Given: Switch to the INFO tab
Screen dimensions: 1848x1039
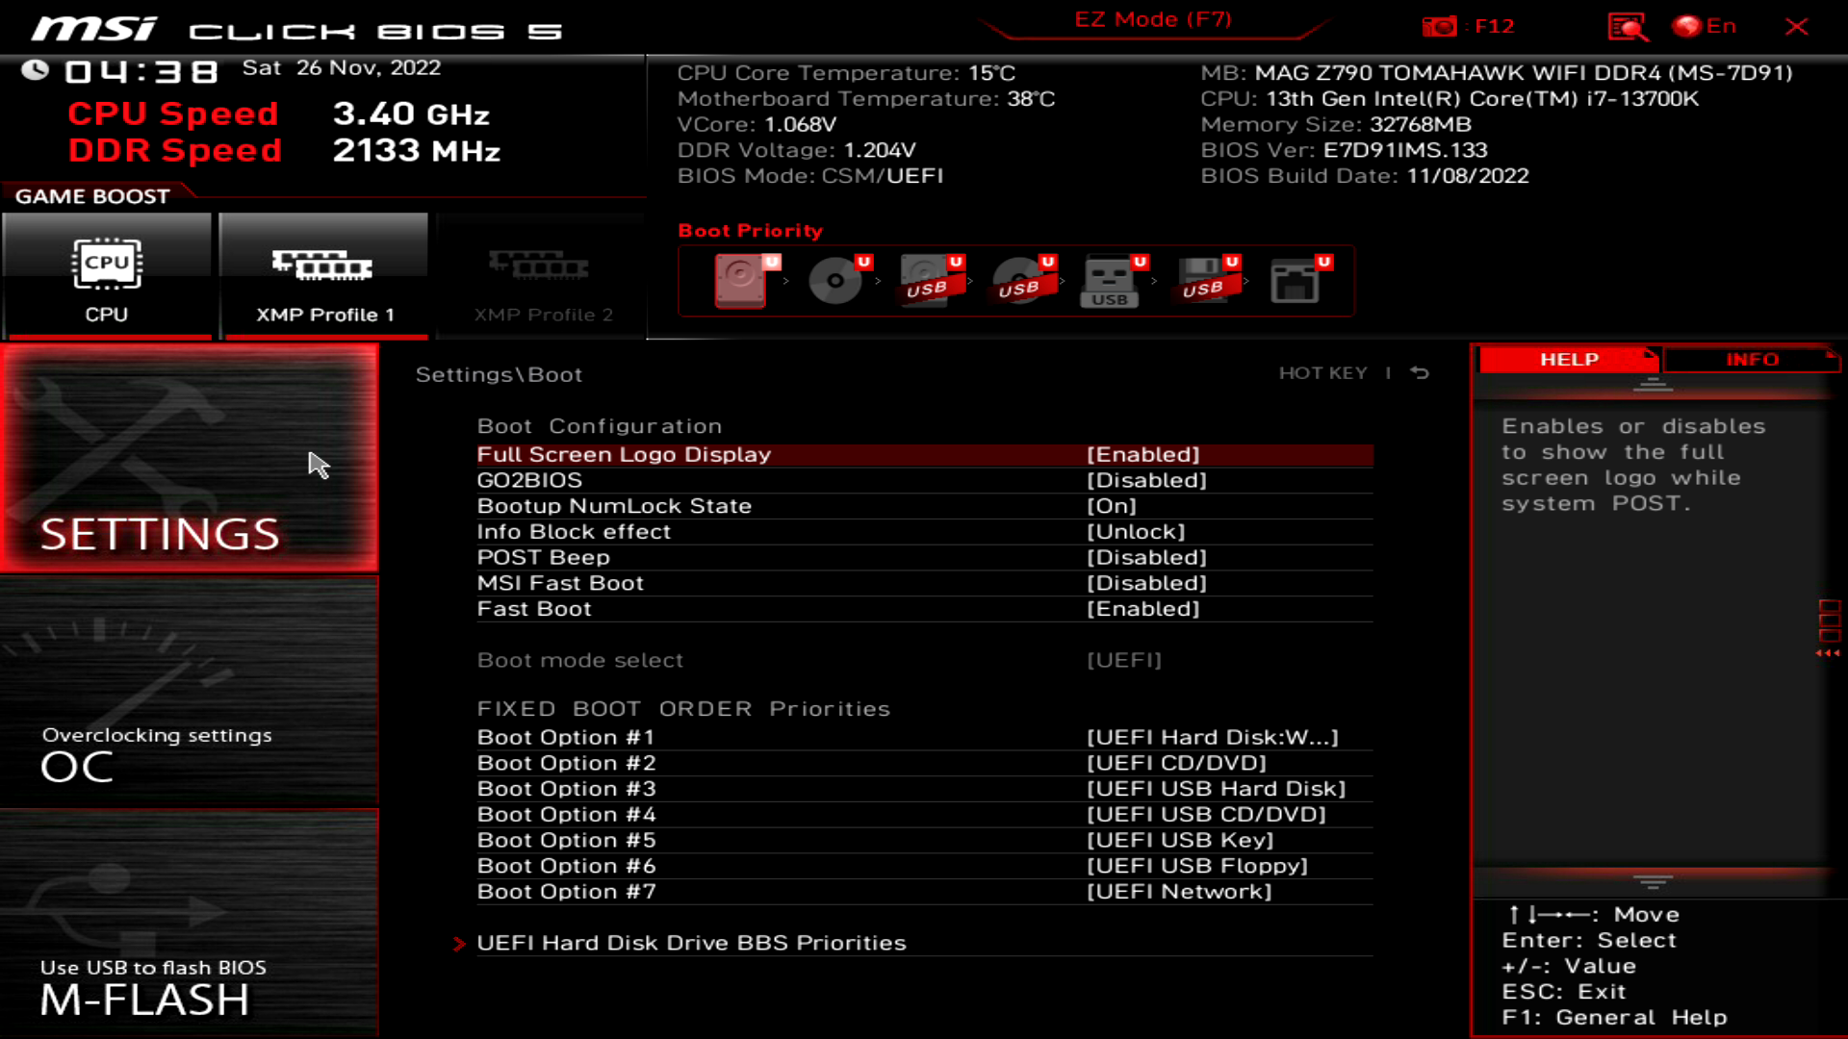Looking at the screenshot, I should point(1752,359).
